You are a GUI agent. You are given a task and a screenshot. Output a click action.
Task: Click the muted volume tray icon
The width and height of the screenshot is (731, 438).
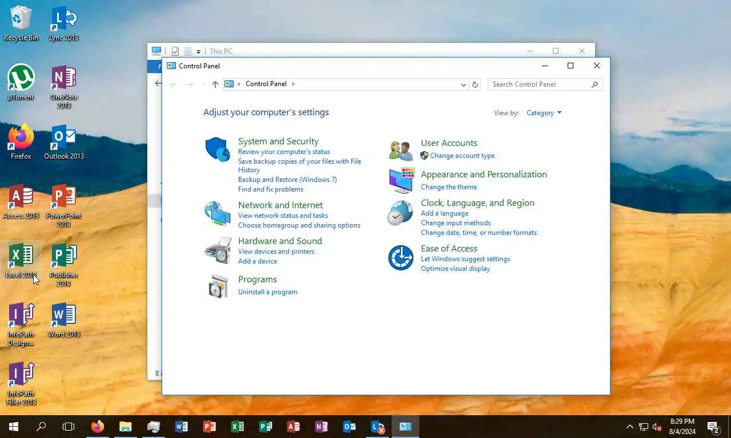pyautogui.click(x=657, y=427)
